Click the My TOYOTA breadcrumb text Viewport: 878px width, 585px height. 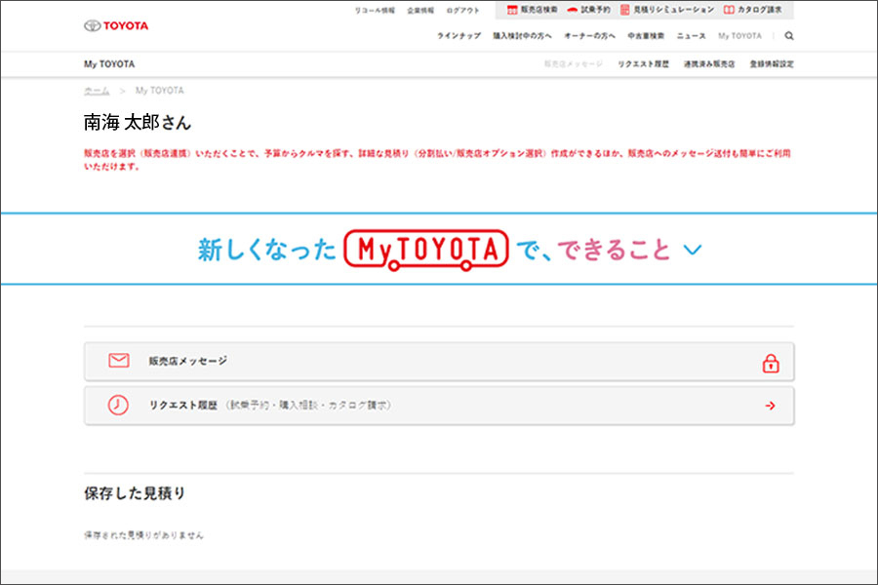pos(160,91)
